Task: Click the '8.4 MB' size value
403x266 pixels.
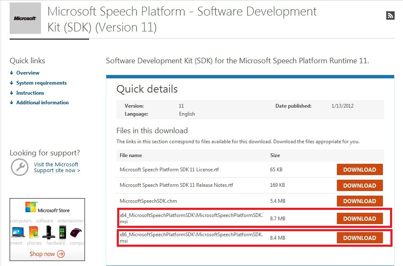Action: tap(277, 238)
